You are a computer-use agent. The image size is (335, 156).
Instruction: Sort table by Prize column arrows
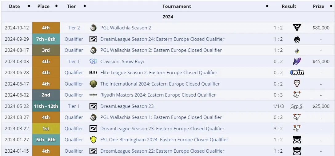pos(331,6)
